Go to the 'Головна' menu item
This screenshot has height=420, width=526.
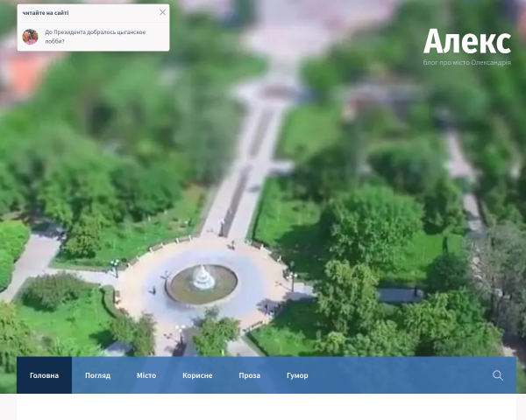(45, 375)
